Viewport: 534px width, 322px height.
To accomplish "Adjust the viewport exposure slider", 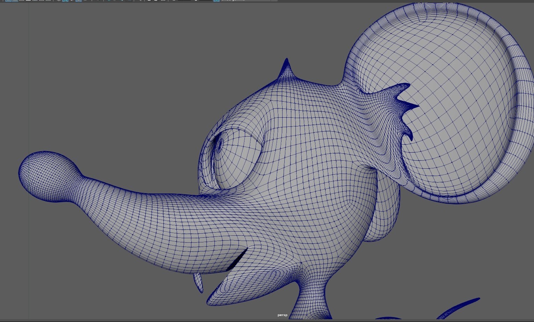I will (185, 1).
